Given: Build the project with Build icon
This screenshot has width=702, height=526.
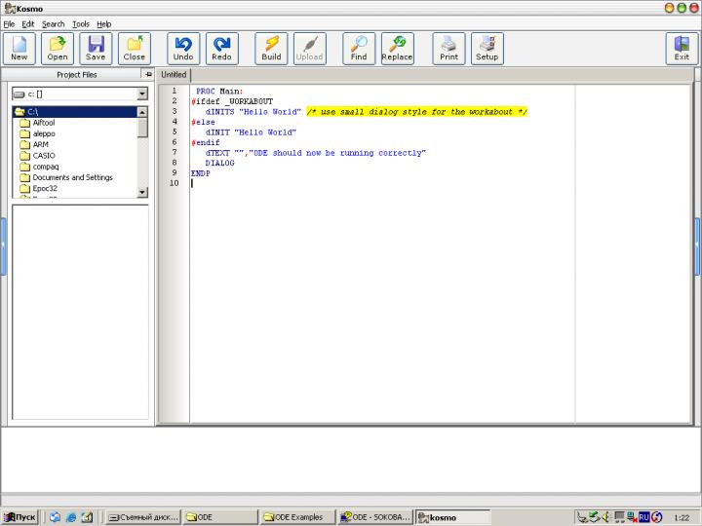Looking at the screenshot, I should (271, 48).
